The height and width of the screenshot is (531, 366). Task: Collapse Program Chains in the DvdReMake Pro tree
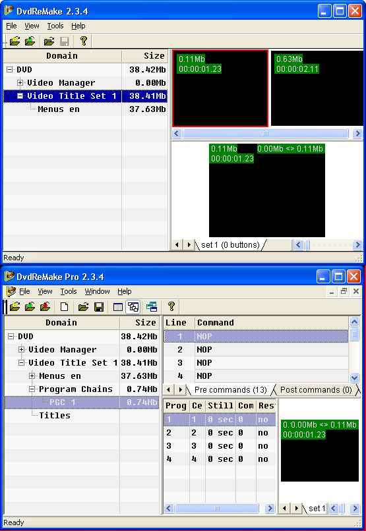pos(32,389)
